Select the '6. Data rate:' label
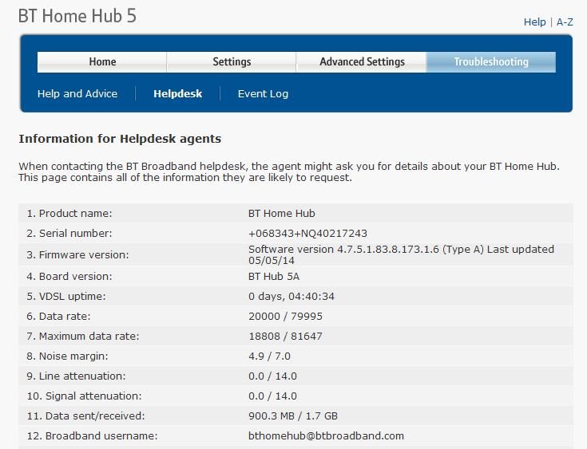This screenshot has height=449, width=587. coord(58,317)
